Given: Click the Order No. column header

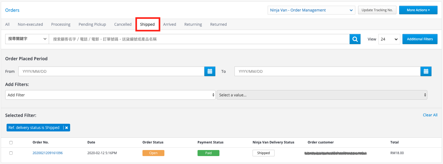Looking at the screenshot, I should click(x=41, y=142).
